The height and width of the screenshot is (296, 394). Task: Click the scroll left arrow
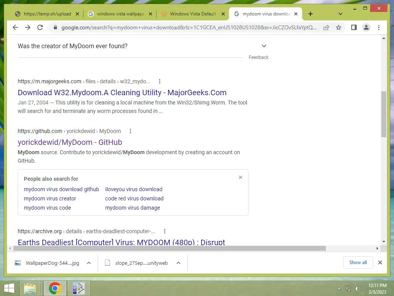[x=10, y=249]
